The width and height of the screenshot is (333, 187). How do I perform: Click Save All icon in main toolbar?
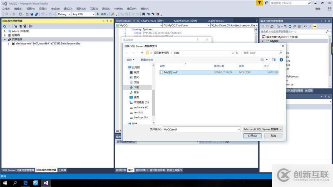[x=36, y=14]
